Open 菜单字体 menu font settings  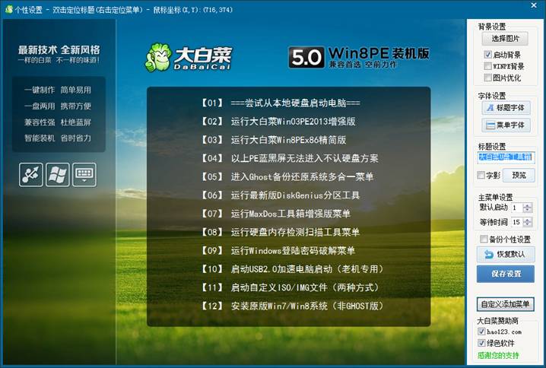tap(506, 125)
